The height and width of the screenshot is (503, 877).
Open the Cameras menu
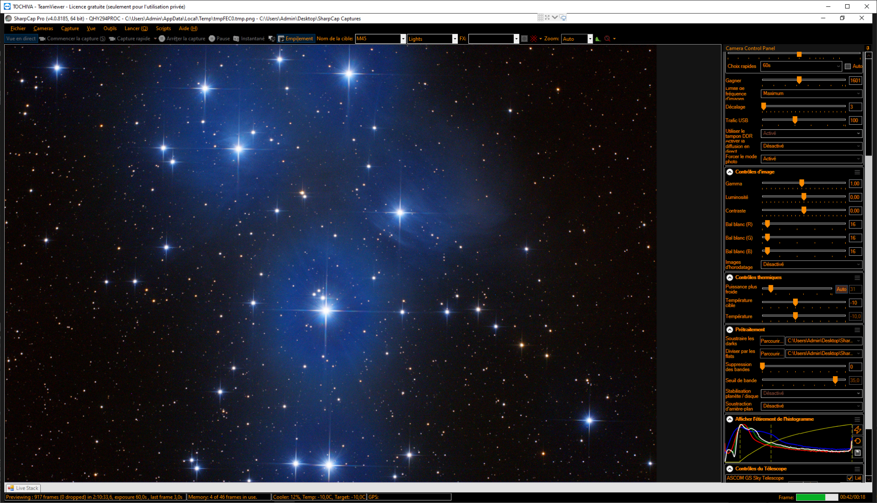click(43, 28)
